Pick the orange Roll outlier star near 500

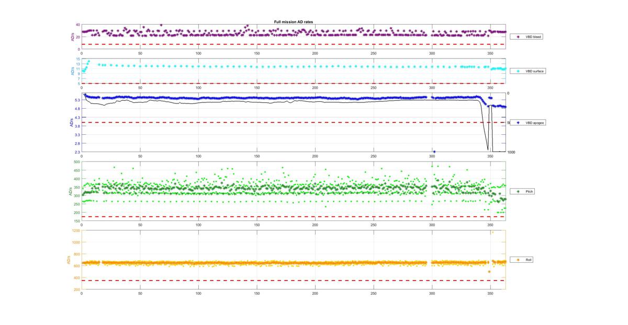pos(489,272)
